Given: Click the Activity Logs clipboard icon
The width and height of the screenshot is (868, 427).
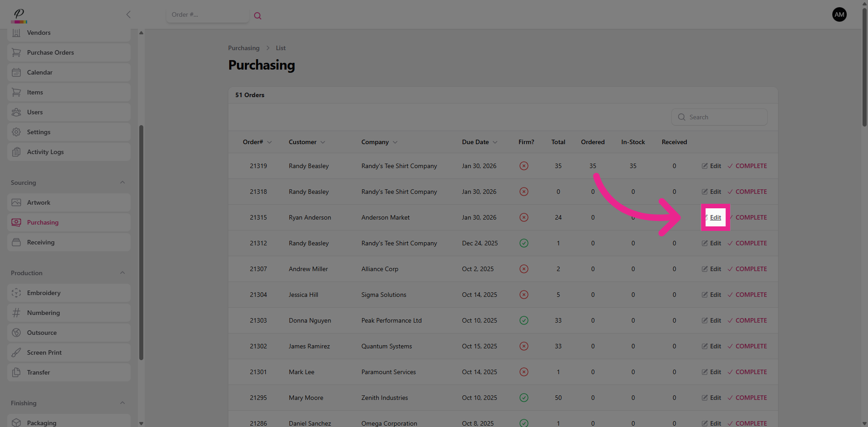Looking at the screenshot, I should [x=16, y=152].
